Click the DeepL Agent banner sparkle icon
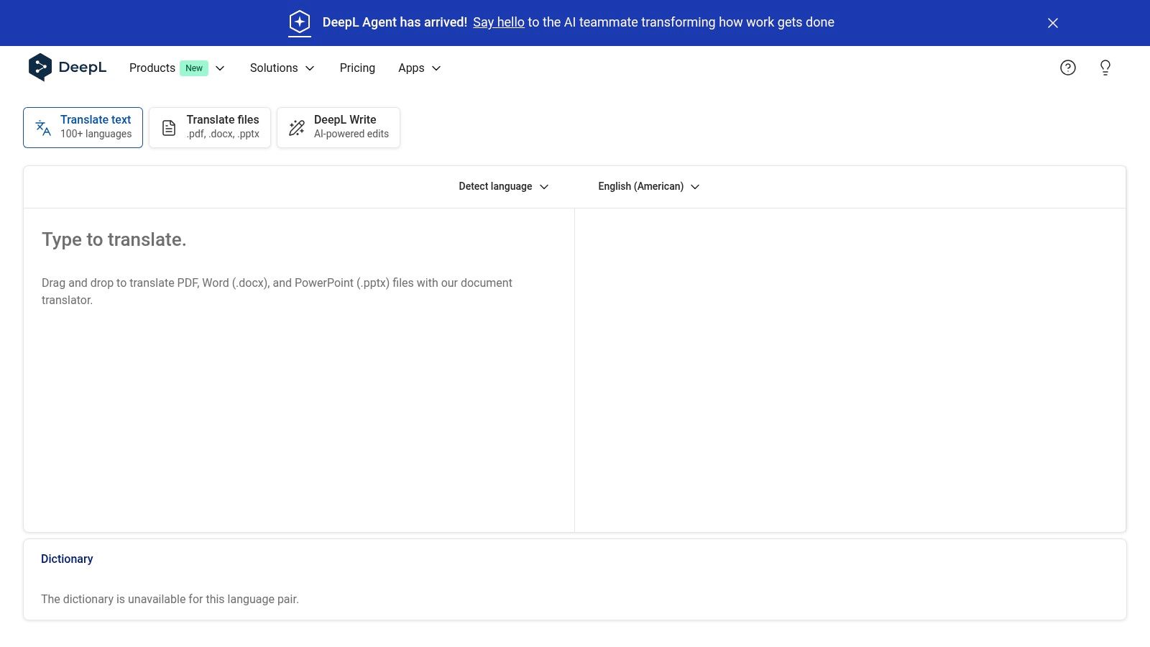 tap(300, 22)
